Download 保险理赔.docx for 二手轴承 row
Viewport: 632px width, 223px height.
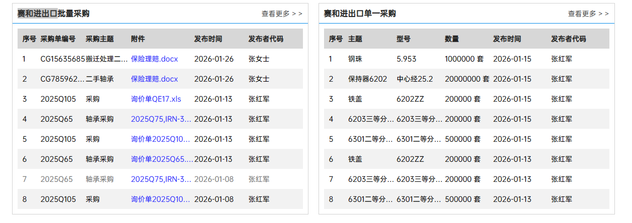154,79
